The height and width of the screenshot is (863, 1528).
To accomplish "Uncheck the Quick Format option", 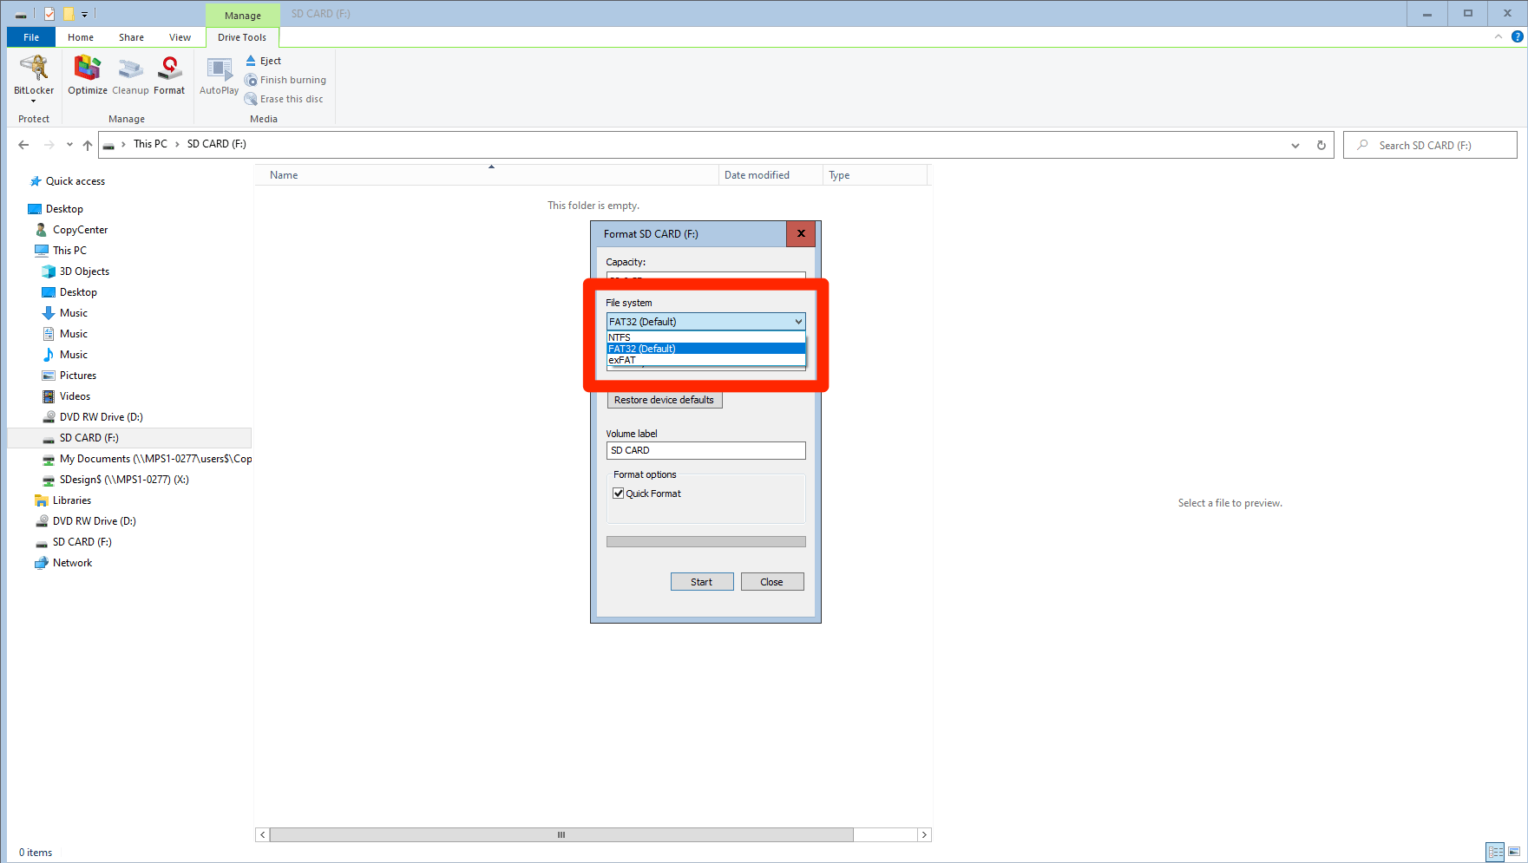I will (x=618, y=493).
